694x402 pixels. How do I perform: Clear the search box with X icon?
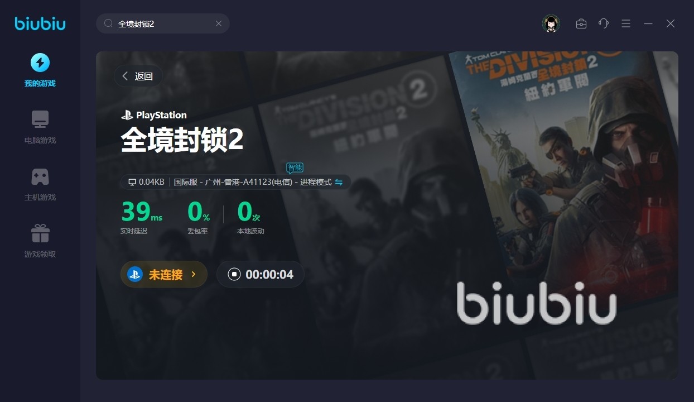click(219, 23)
